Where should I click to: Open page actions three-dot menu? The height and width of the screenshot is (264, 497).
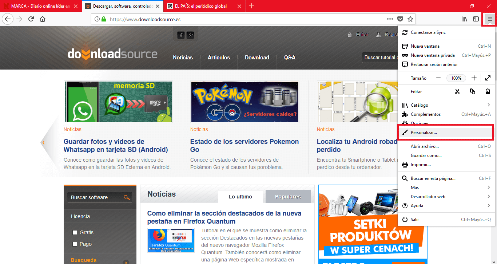pyautogui.click(x=390, y=19)
